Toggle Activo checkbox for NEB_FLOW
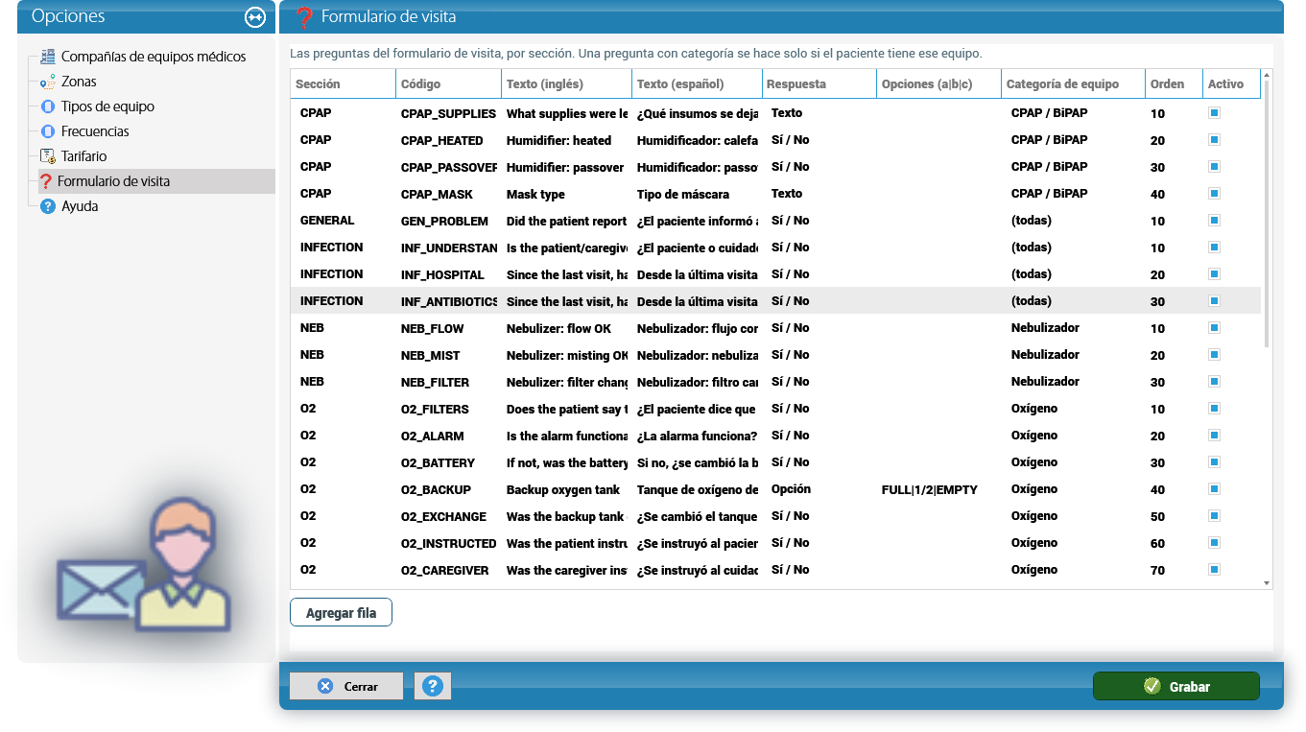This screenshot has height=732, width=1306. coord(1214,328)
